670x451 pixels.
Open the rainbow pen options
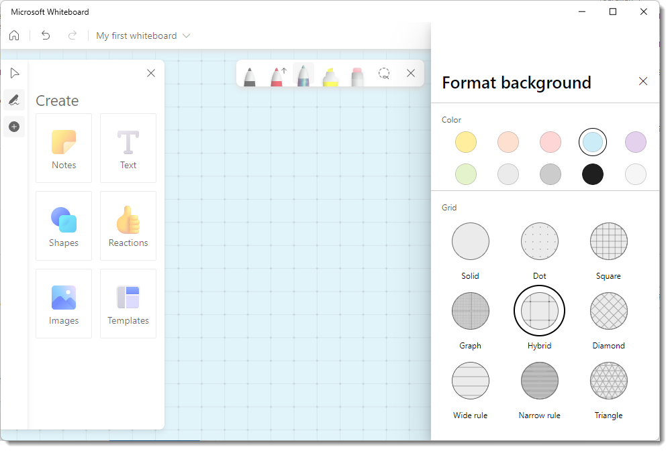pyautogui.click(x=303, y=75)
